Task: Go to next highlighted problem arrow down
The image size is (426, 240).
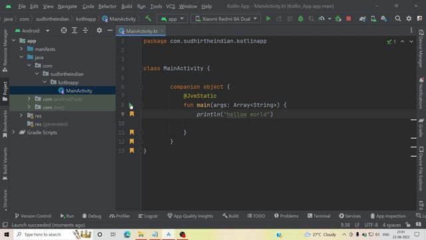Action: tap(411, 41)
